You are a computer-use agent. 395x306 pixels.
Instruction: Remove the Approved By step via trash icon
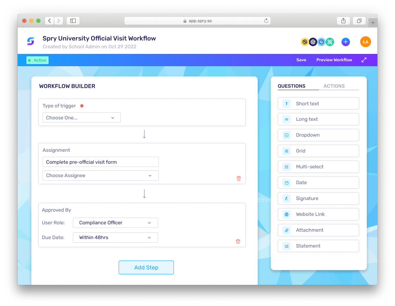pos(238,241)
